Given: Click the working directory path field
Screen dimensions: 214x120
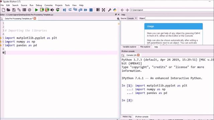Looking at the screenshot, I should pos(172,10).
